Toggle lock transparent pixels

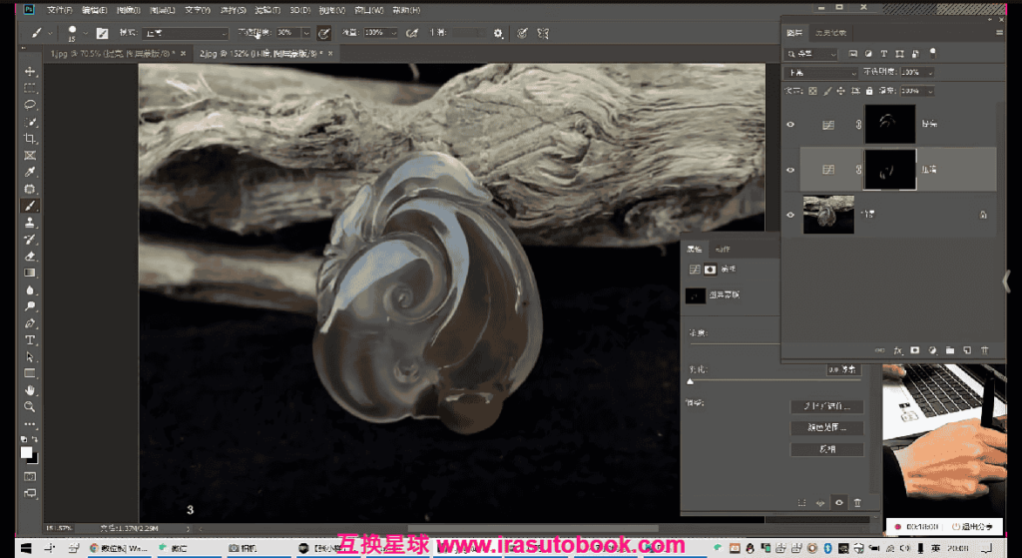pyautogui.click(x=812, y=91)
